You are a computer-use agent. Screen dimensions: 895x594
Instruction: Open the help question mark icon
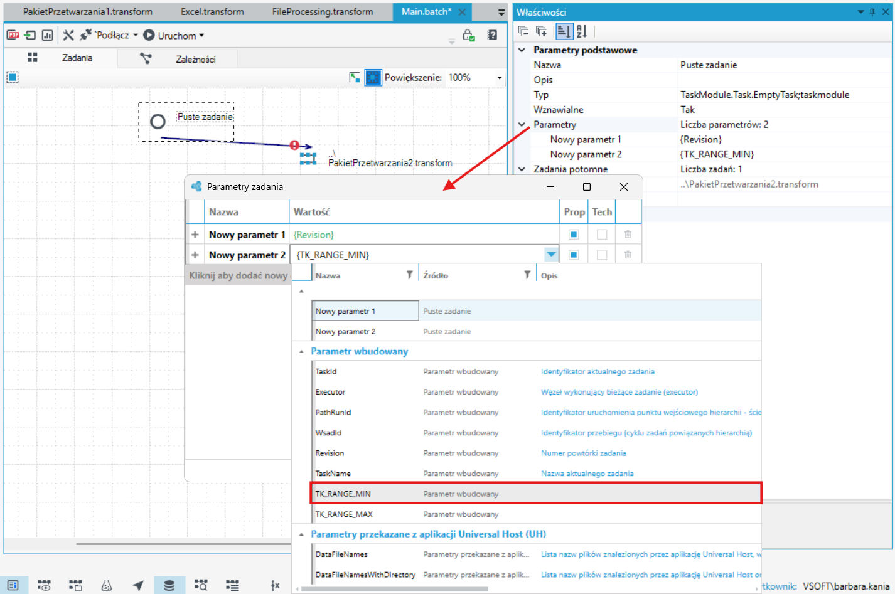(493, 35)
